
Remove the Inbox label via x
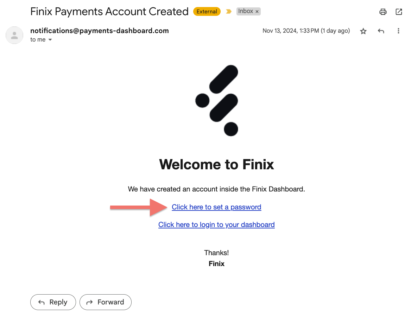coord(257,12)
